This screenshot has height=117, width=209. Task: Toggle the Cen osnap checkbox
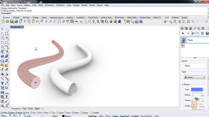(x=31, y=113)
